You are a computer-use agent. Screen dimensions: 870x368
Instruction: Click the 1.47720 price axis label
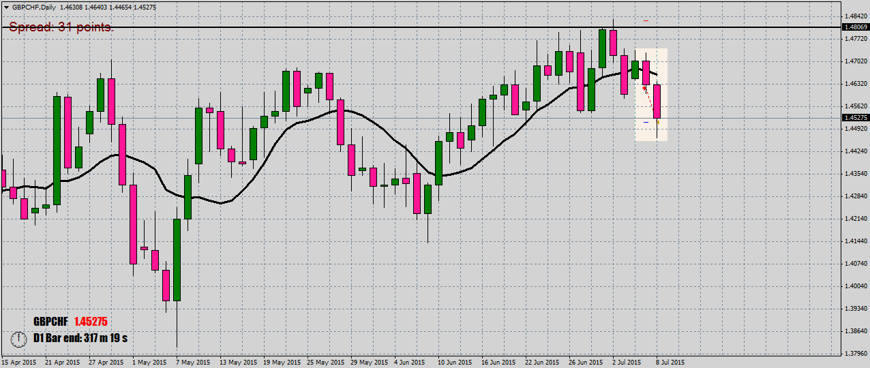tap(856, 38)
